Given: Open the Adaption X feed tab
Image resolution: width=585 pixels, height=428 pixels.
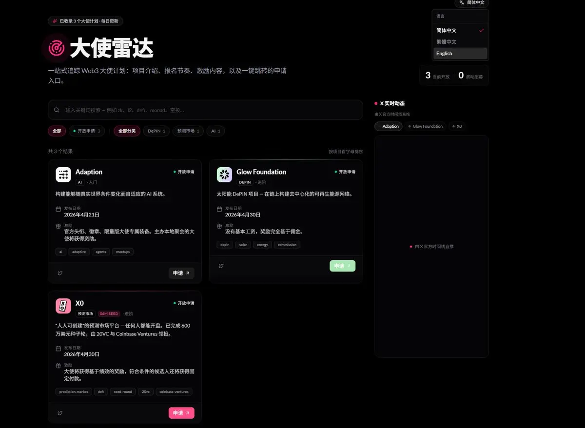Looking at the screenshot, I should tap(389, 126).
